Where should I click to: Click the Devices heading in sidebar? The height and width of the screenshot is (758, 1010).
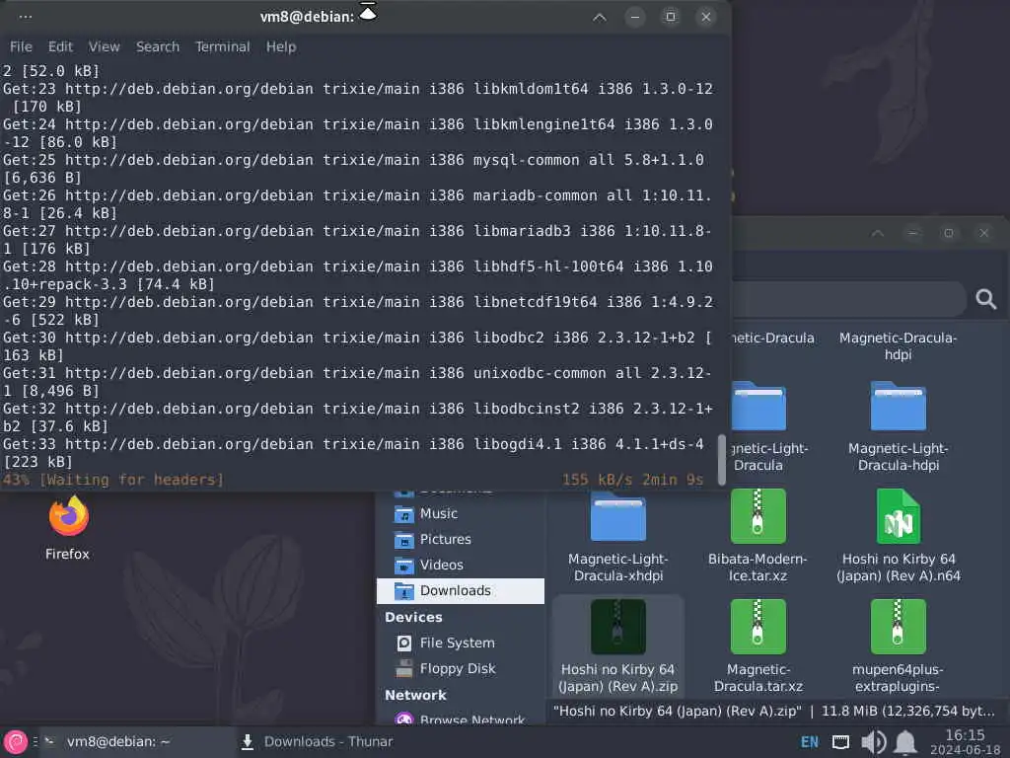click(413, 618)
